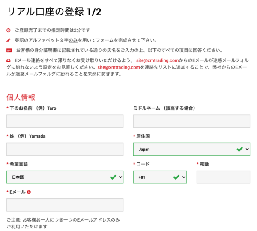The width and height of the screenshot is (257, 231).
Task: Focus the Eメール address input field
Action: (65, 205)
